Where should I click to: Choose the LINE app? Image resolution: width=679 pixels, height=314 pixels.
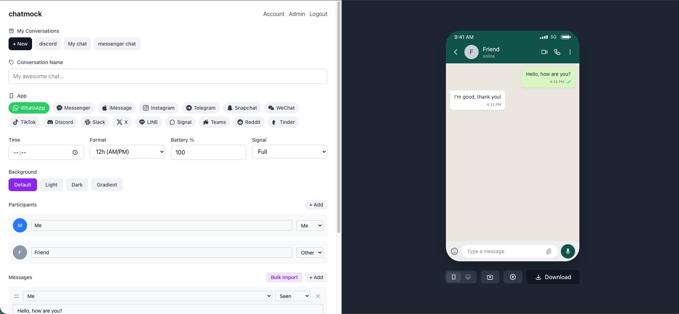pyautogui.click(x=148, y=122)
